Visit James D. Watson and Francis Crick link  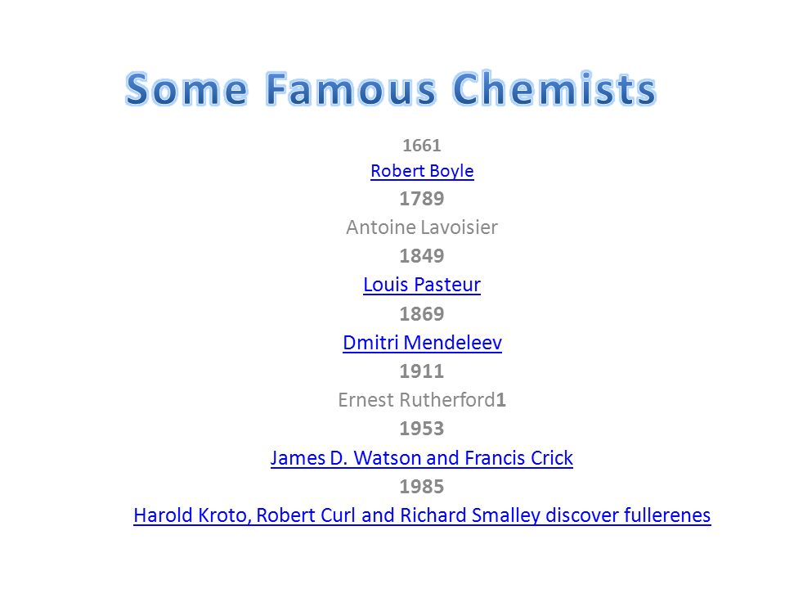tap(422, 458)
